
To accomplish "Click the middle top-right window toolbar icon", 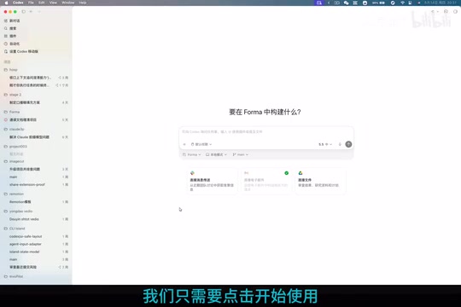I will tap(446, 11).
